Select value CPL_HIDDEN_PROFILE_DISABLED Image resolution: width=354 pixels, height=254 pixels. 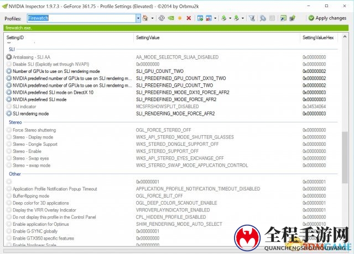pyautogui.click(x=171, y=217)
